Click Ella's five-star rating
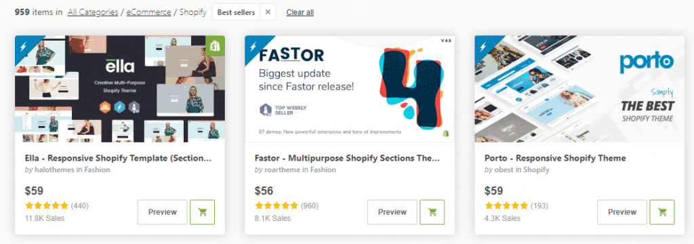The width and height of the screenshot is (694, 244). (47, 205)
